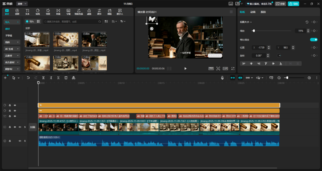Image resolution: width=322 pixels, height=171 pixels.
Task: Click the 导出 export button
Action: coord(293,4)
